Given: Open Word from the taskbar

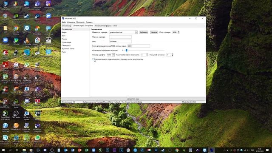Looking at the screenshot, I should 73,150.
